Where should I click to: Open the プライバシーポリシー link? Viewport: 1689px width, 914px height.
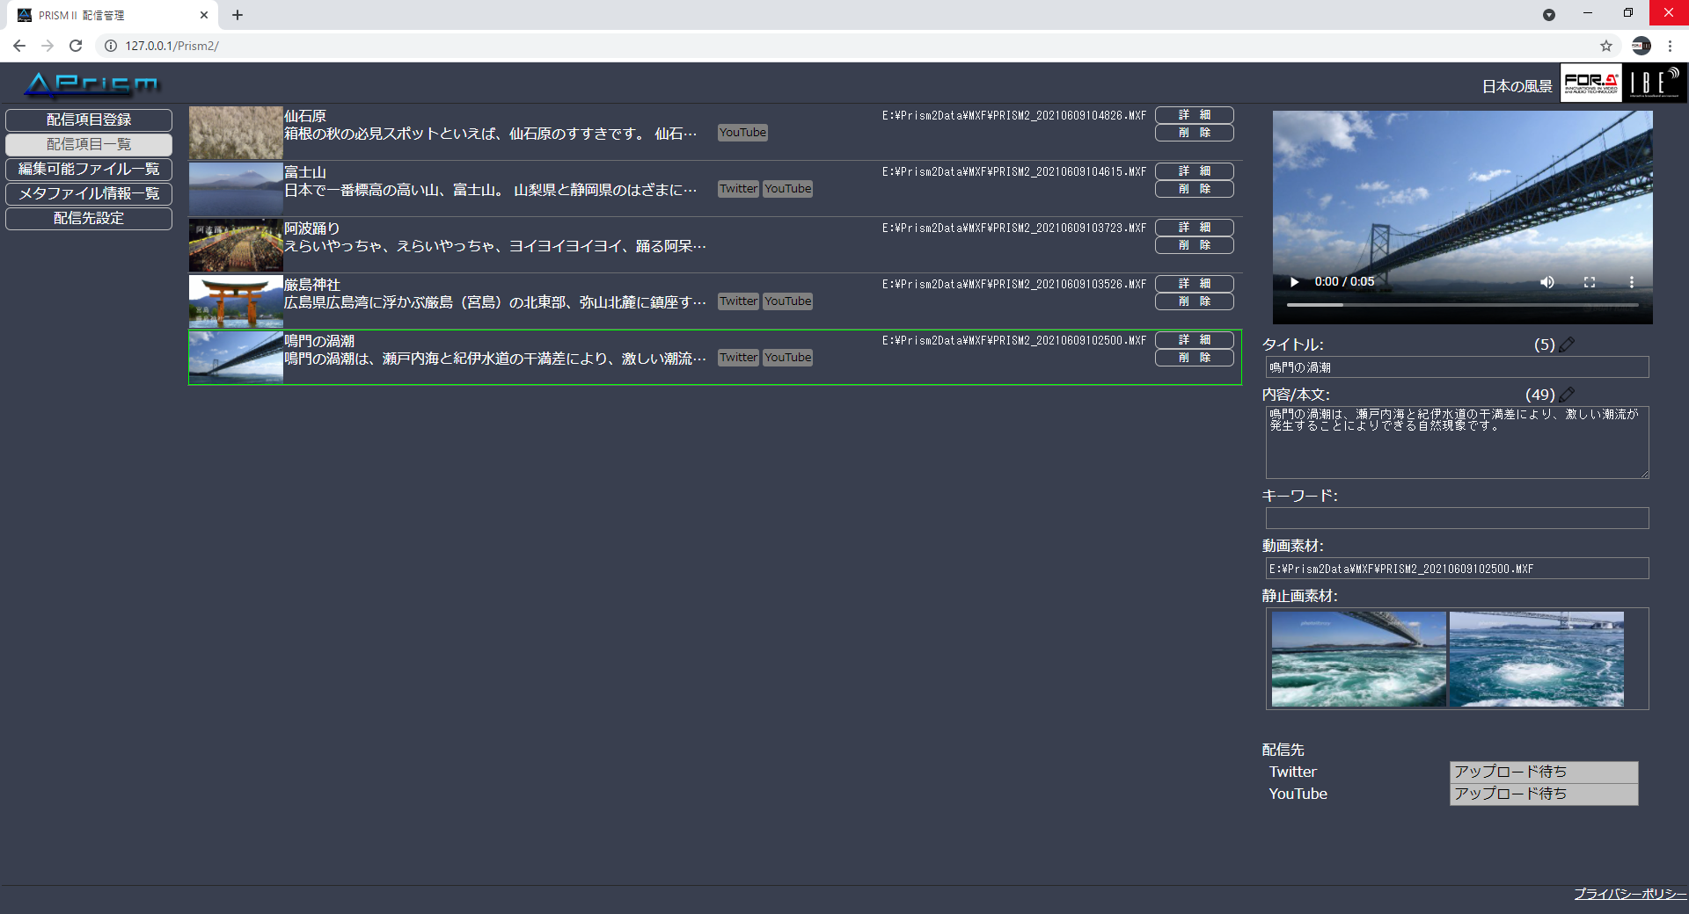pos(1629,894)
